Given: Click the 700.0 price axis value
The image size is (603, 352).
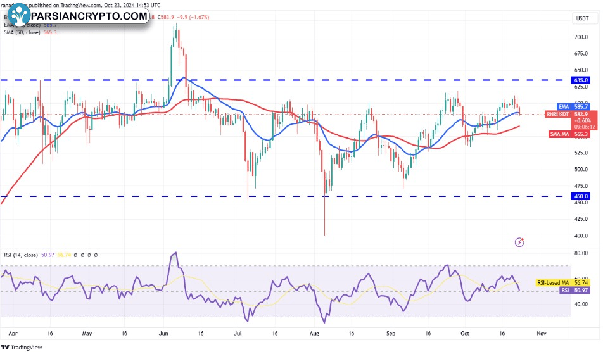Looking at the screenshot, I should tap(581, 37).
